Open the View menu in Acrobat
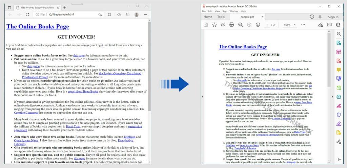The image size is (347, 168). (218, 11)
